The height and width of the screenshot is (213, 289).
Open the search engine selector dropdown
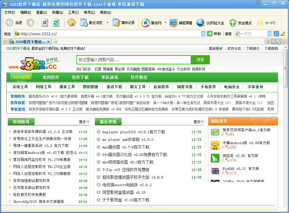pos(239,34)
